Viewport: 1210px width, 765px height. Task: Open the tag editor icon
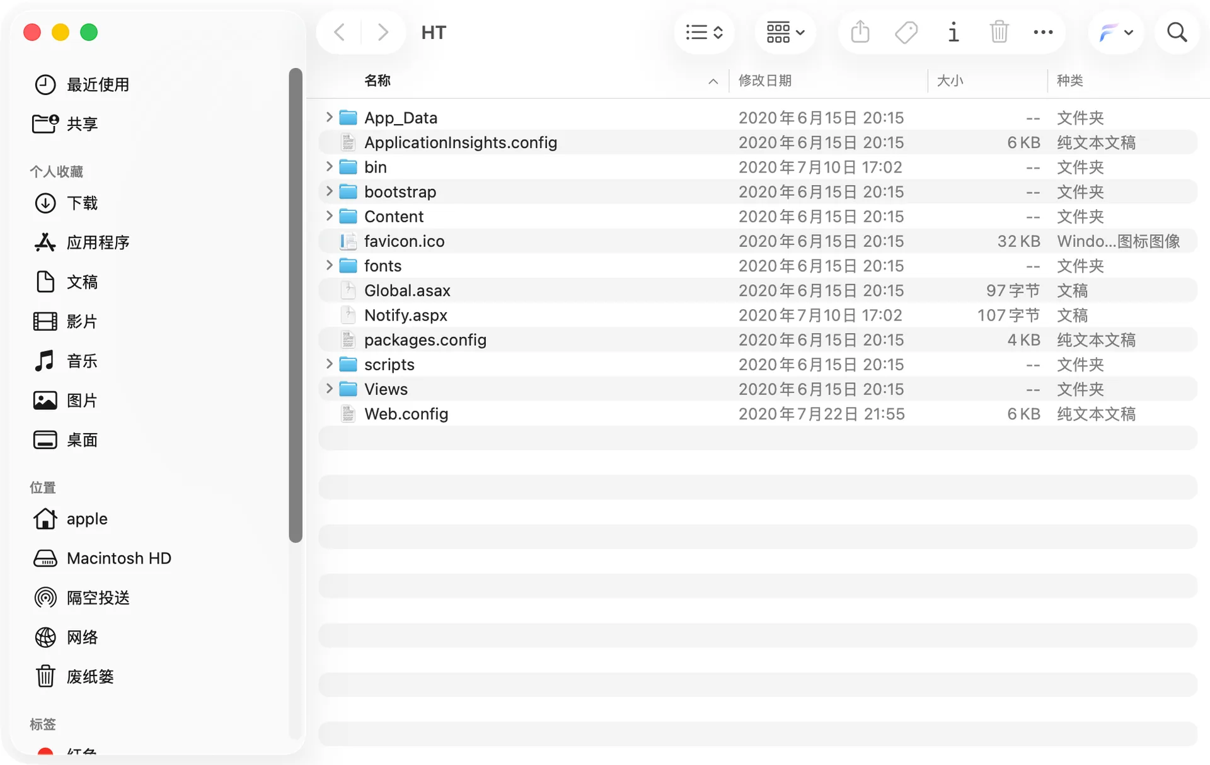pyautogui.click(x=906, y=32)
